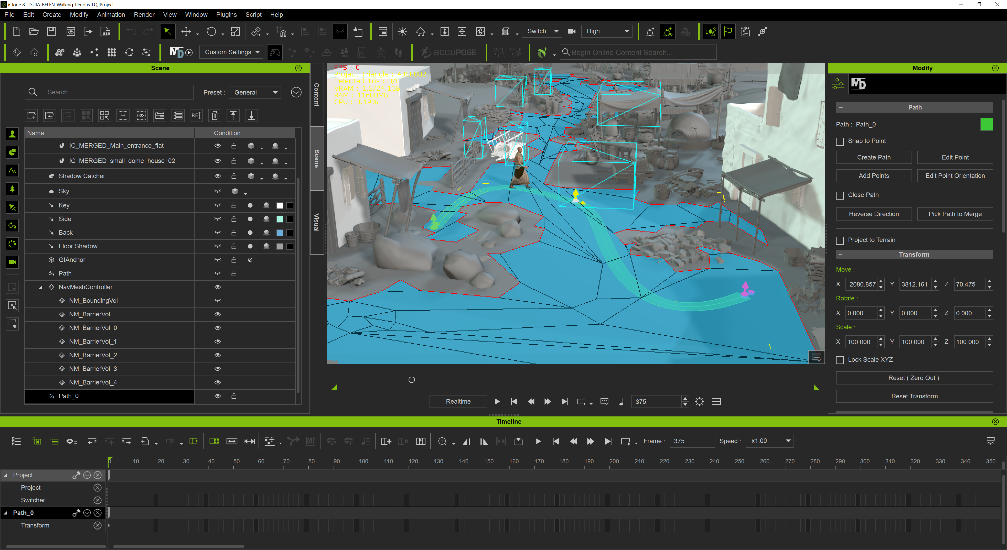Open the High quality dropdown
The image size is (1007, 550).
click(x=607, y=31)
